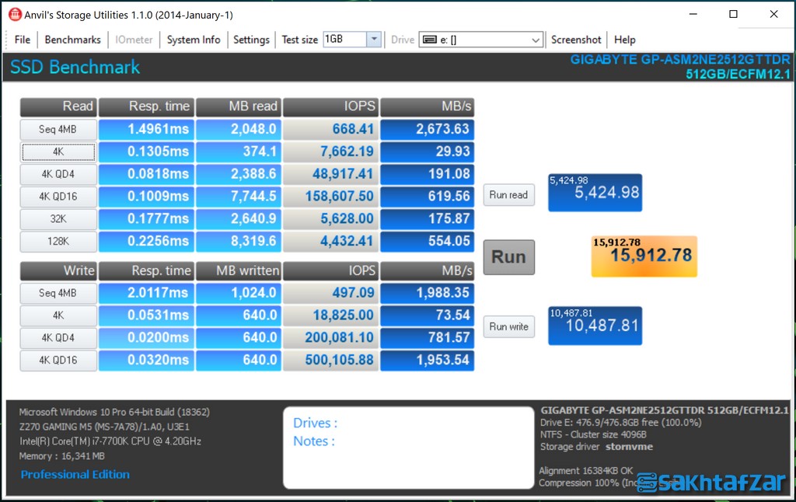Click the read Seq 4MB value 2,673.63
The image size is (796, 502).
coord(428,130)
